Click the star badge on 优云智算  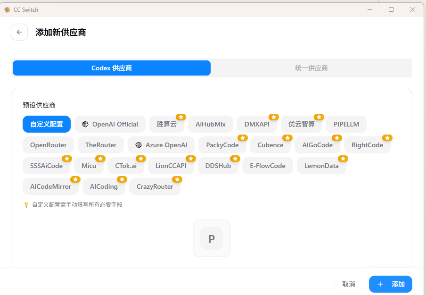click(319, 117)
